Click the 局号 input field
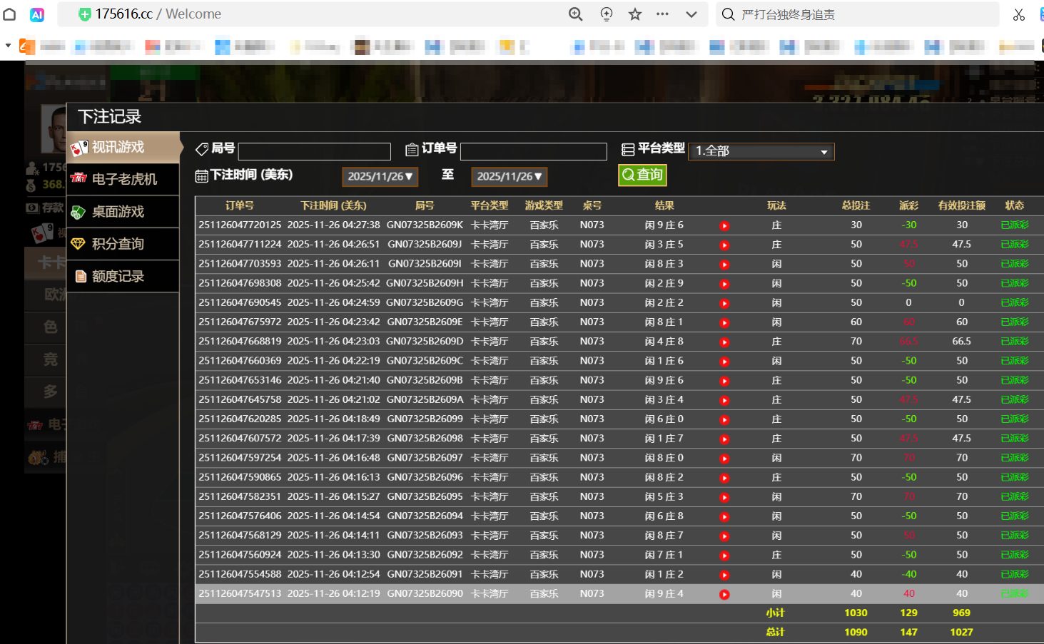Screen dimensions: 1044x644 [x=314, y=151]
